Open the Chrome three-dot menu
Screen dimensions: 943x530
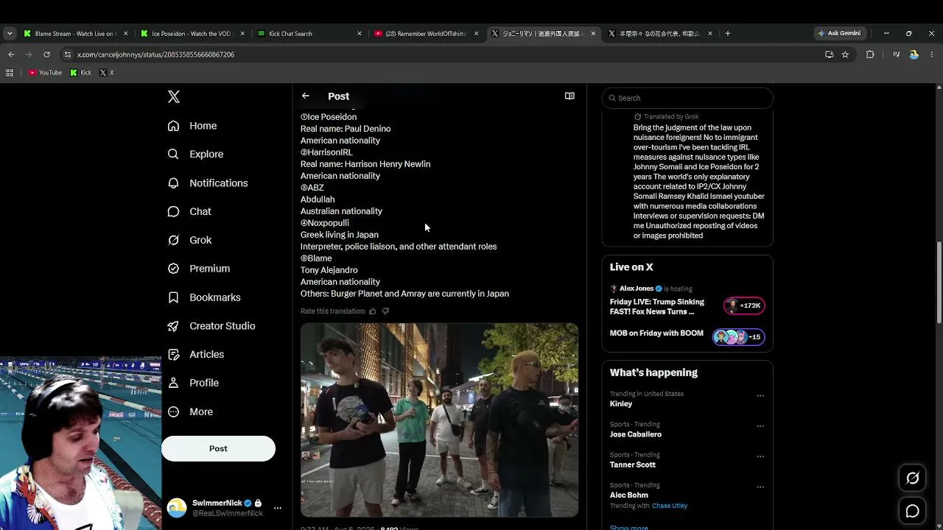[x=932, y=54]
